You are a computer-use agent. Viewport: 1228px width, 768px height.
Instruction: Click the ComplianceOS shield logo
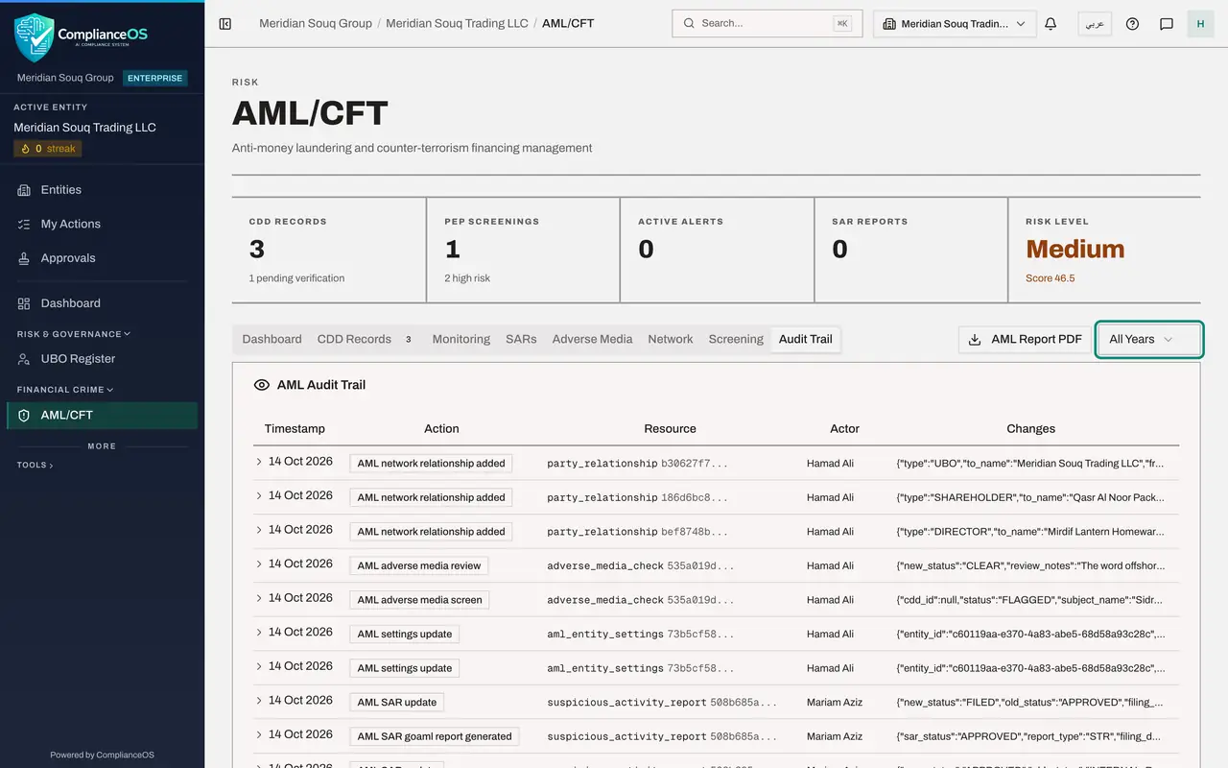(x=34, y=37)
